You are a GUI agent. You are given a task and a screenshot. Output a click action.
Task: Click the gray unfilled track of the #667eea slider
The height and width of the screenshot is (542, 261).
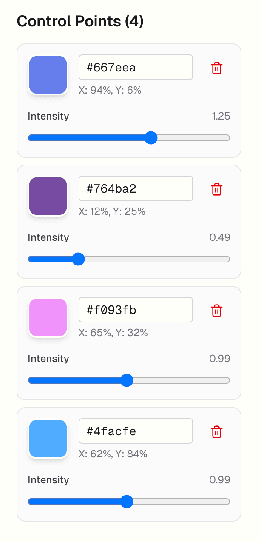point(194,138)
